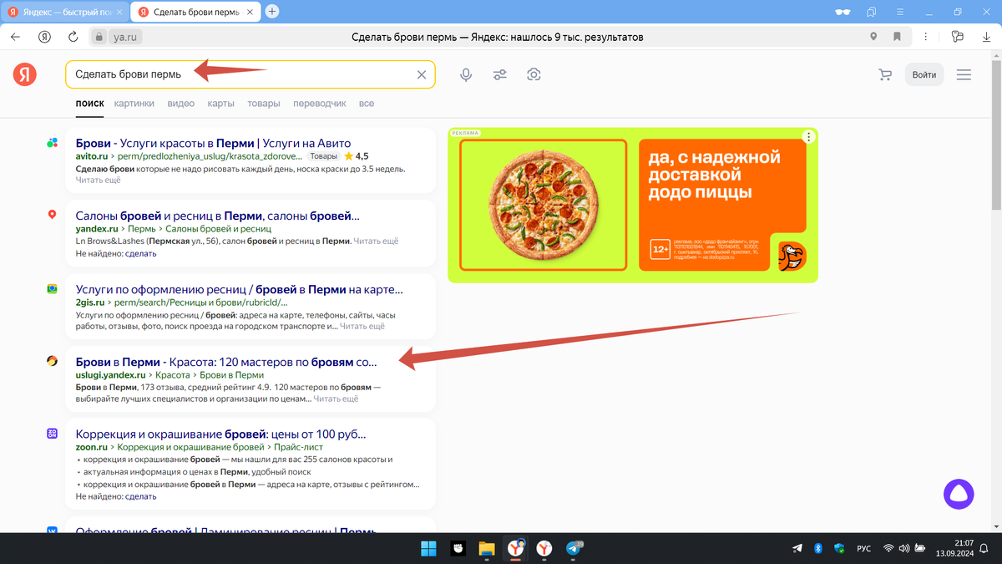Image resolution: width=1002 pixels, height=564 pixels.
Task: Open search settings sliders icon
Action: tap(500, 74)
